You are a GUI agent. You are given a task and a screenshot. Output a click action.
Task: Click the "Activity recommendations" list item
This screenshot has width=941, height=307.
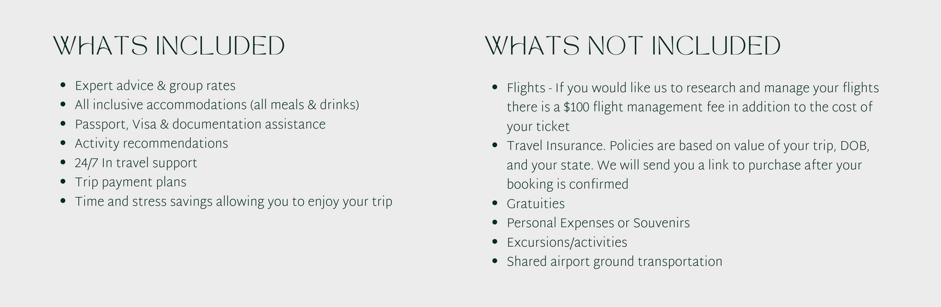[151, 144]
